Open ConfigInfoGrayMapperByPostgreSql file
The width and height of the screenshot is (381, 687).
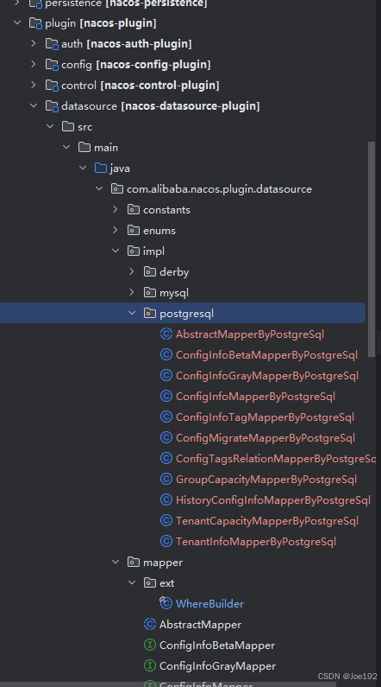[267, 376]
